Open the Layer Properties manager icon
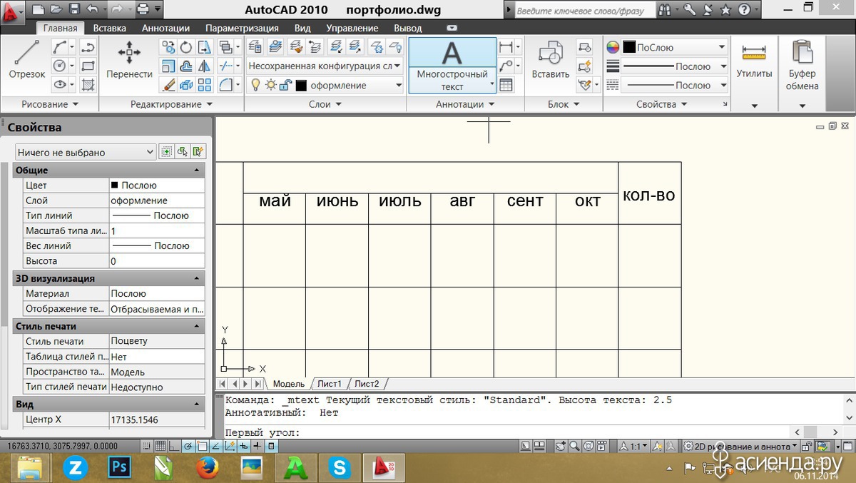Viewport: 856px width, 483px height. tap(255, 48)
